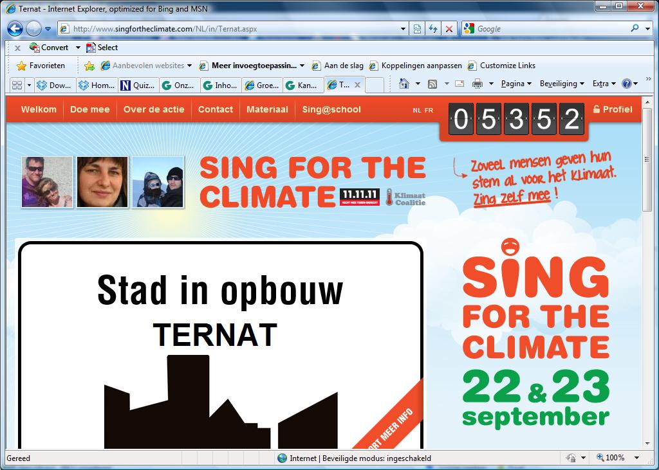This screenshot has height=470, width=659.
Task: Expand the Home button dropdown arrow
Action: point(418,84)
